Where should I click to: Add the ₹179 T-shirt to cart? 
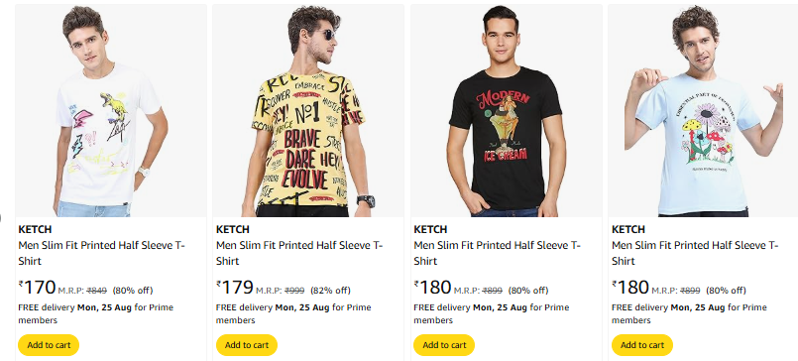tap(246, 345)
